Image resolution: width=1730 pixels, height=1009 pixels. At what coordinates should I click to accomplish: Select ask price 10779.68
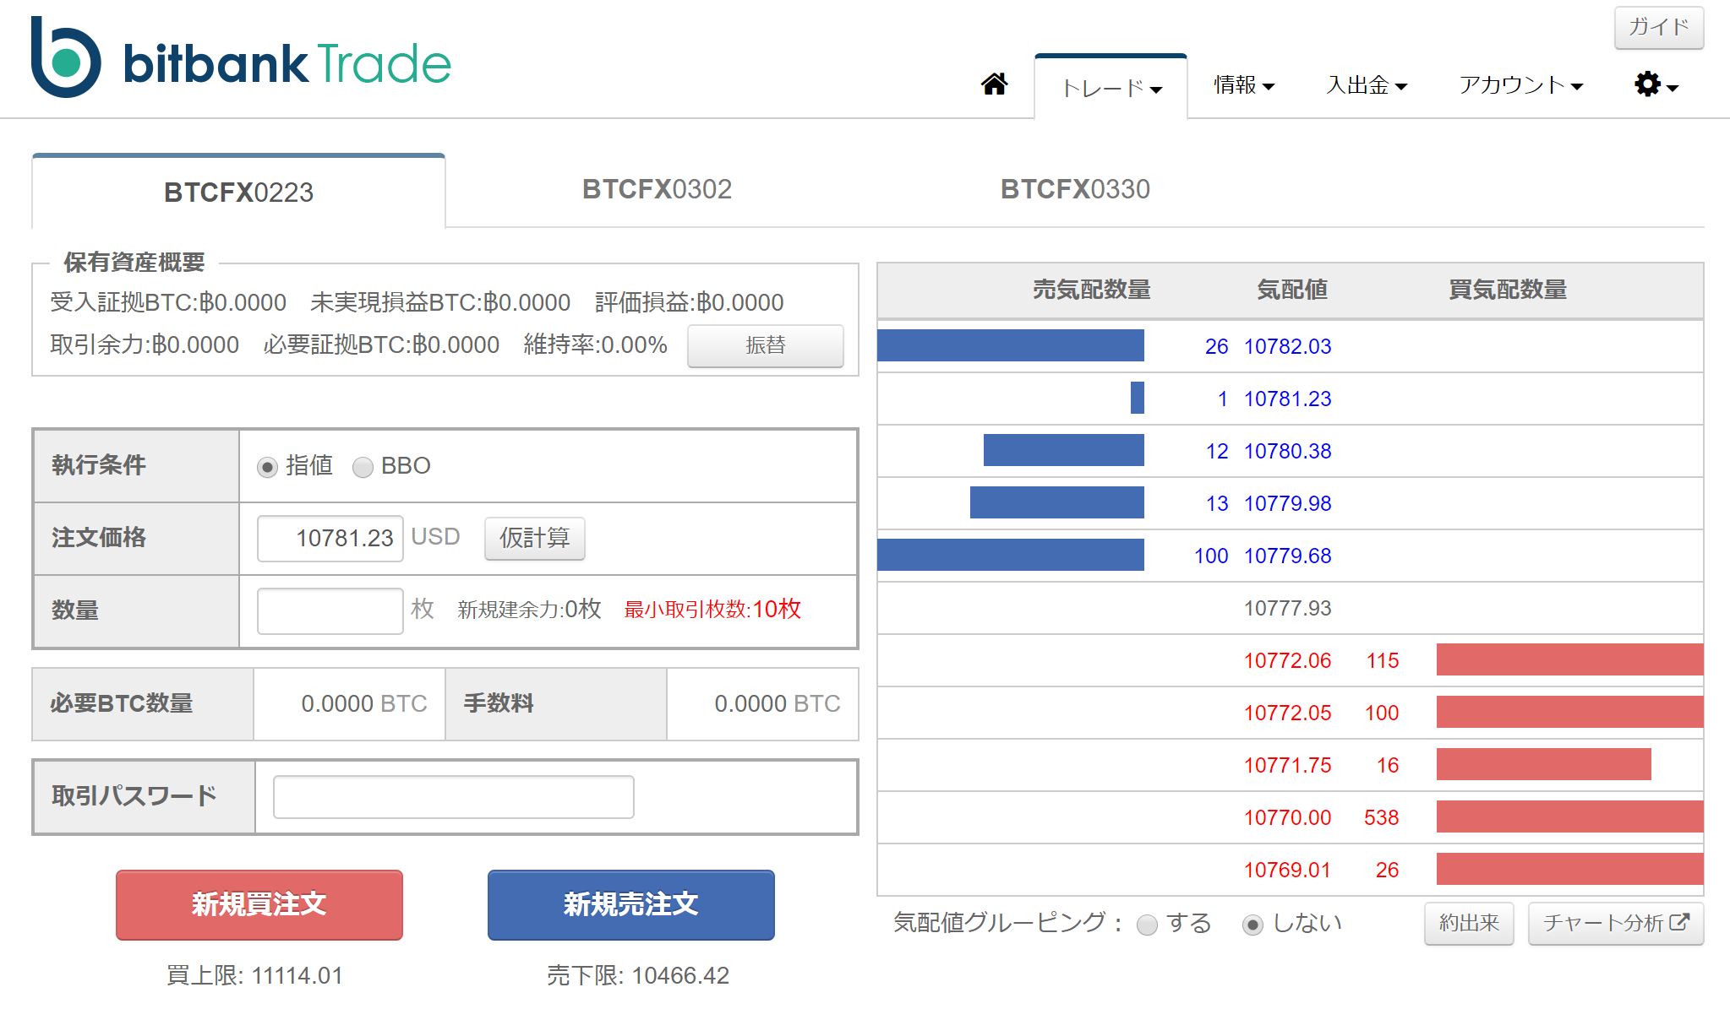point(1287,556)
